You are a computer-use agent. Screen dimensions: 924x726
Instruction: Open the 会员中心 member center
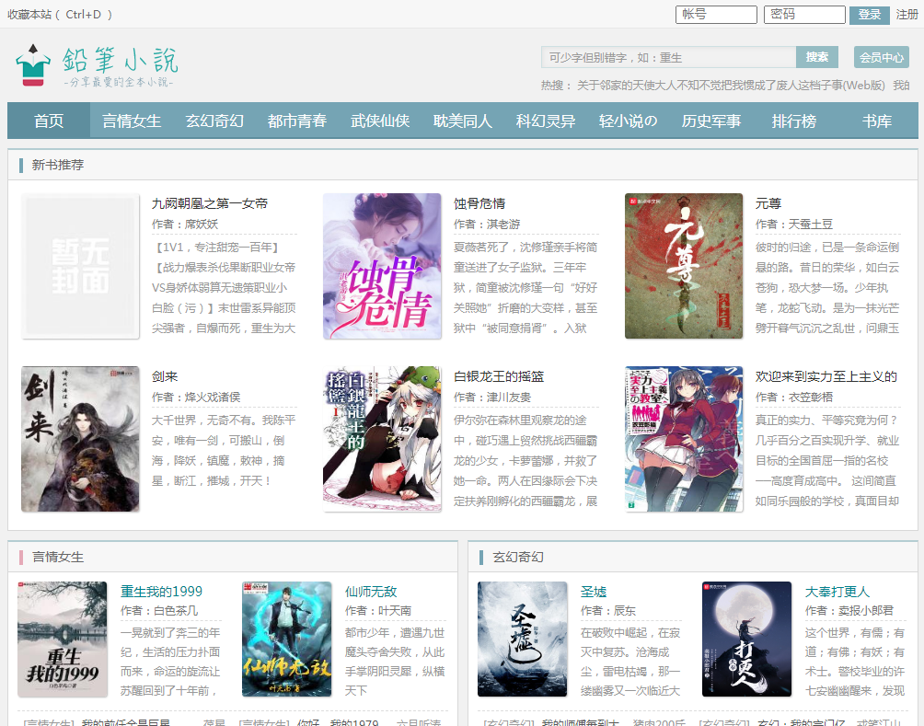[x=881, y=57]
